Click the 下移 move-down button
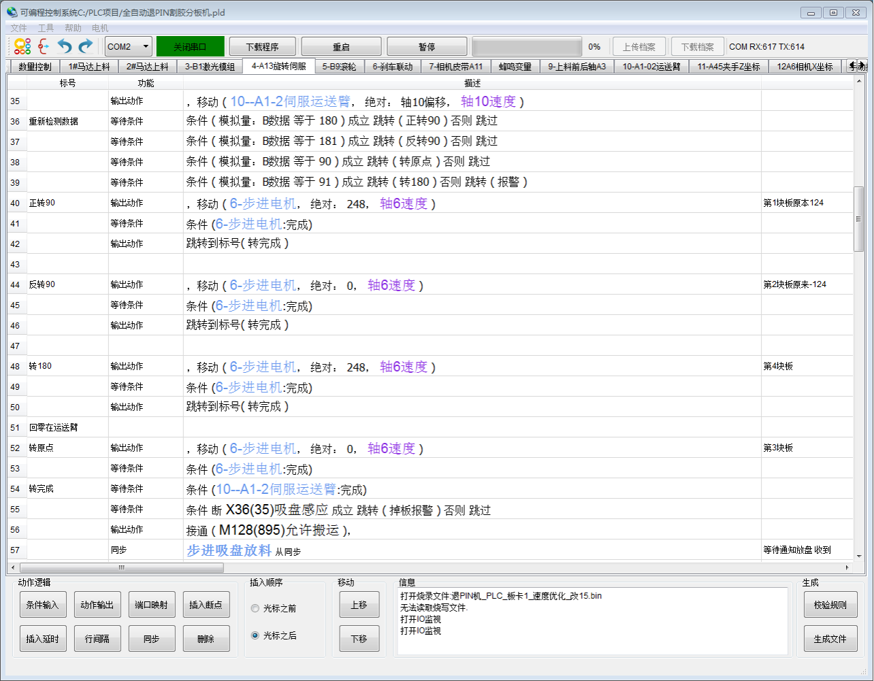 click(359, 639)
